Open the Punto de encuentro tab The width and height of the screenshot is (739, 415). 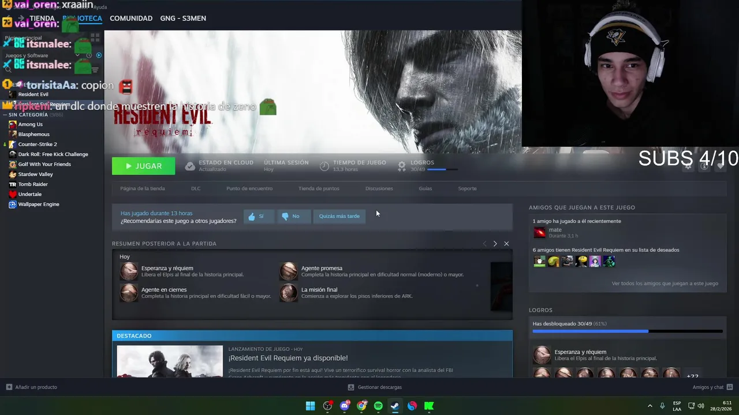(249, 188)
